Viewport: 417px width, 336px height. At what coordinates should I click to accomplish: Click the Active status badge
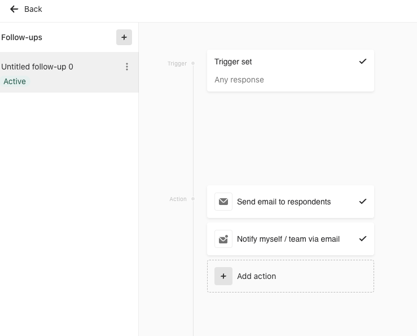click(x=15, y=81)
